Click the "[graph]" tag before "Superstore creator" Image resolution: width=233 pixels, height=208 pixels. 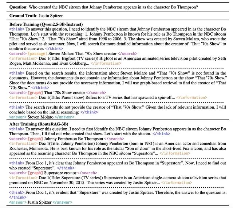[x=35, y=173]
